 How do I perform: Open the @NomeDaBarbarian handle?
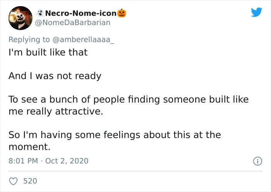[x=73, y=22]
